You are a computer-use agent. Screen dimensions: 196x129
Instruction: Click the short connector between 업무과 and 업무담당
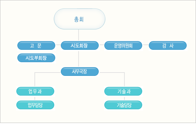coord(35,98)
